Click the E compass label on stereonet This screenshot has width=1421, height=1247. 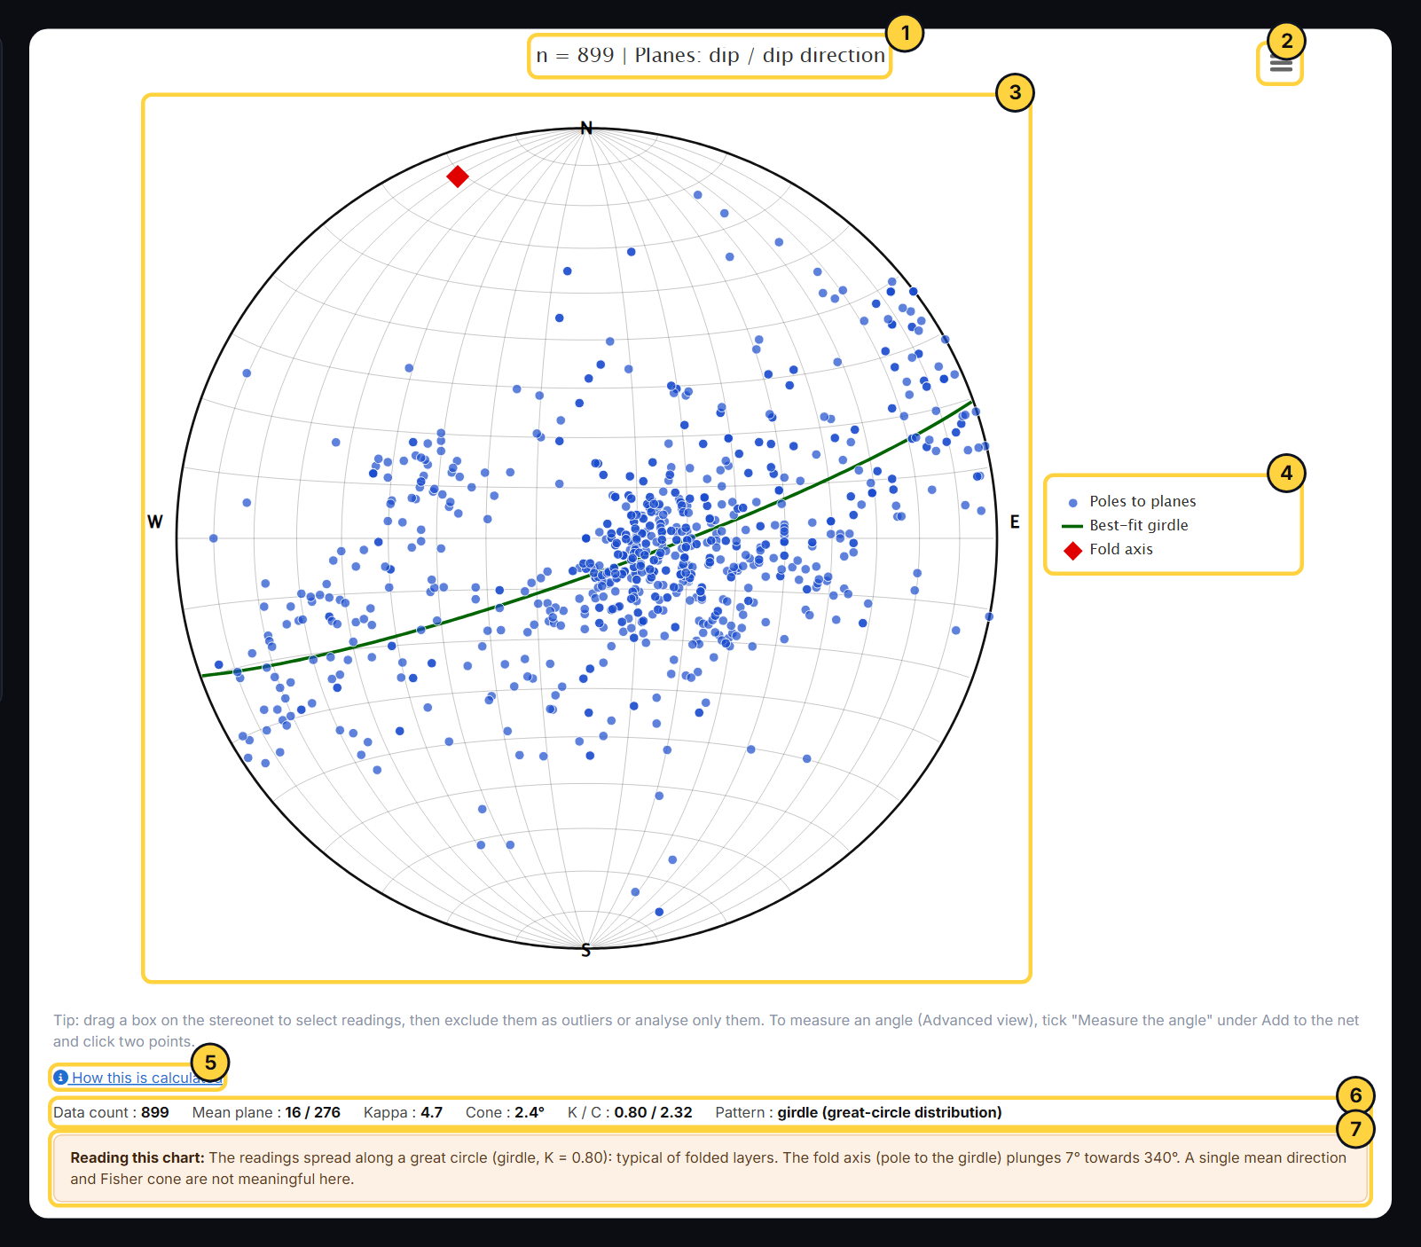1015,522
